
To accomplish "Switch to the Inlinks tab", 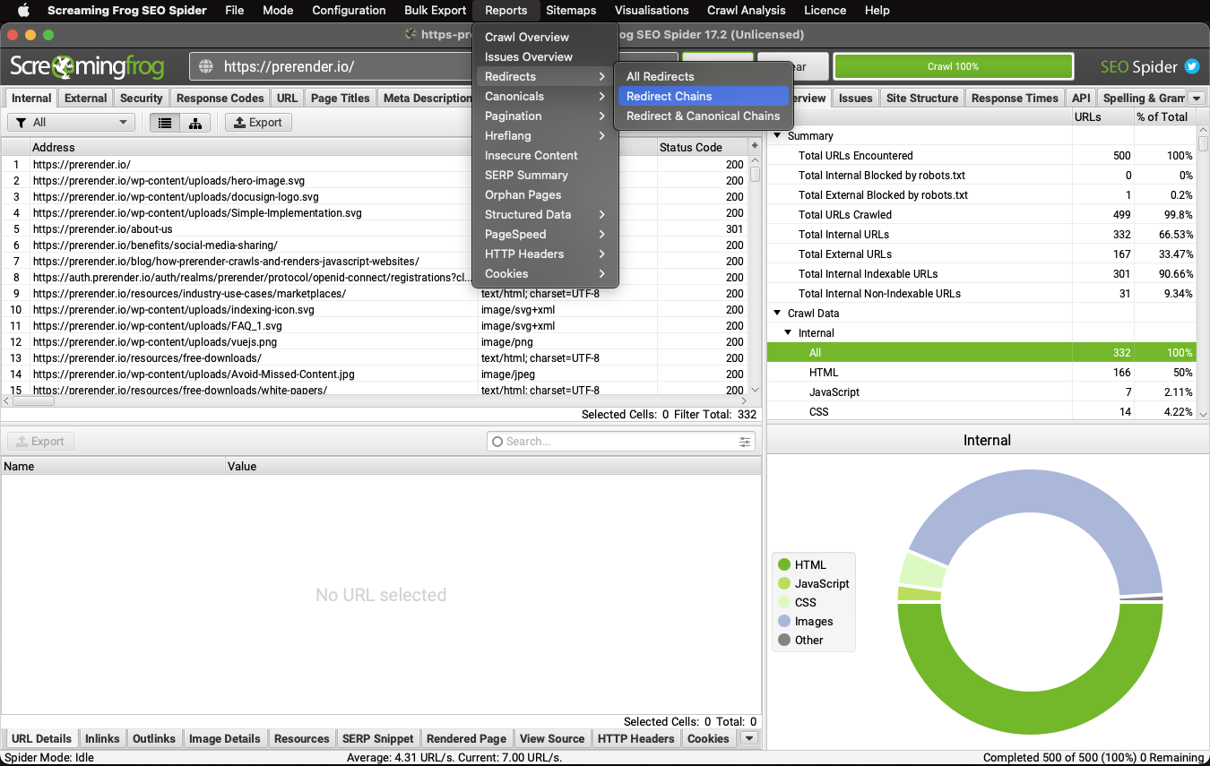I will 102,739.
